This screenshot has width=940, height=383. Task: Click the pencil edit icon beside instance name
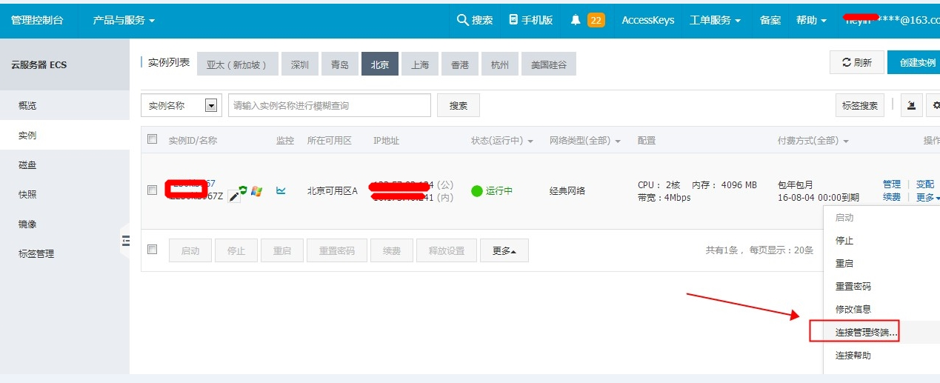click(x=234, y=196)
